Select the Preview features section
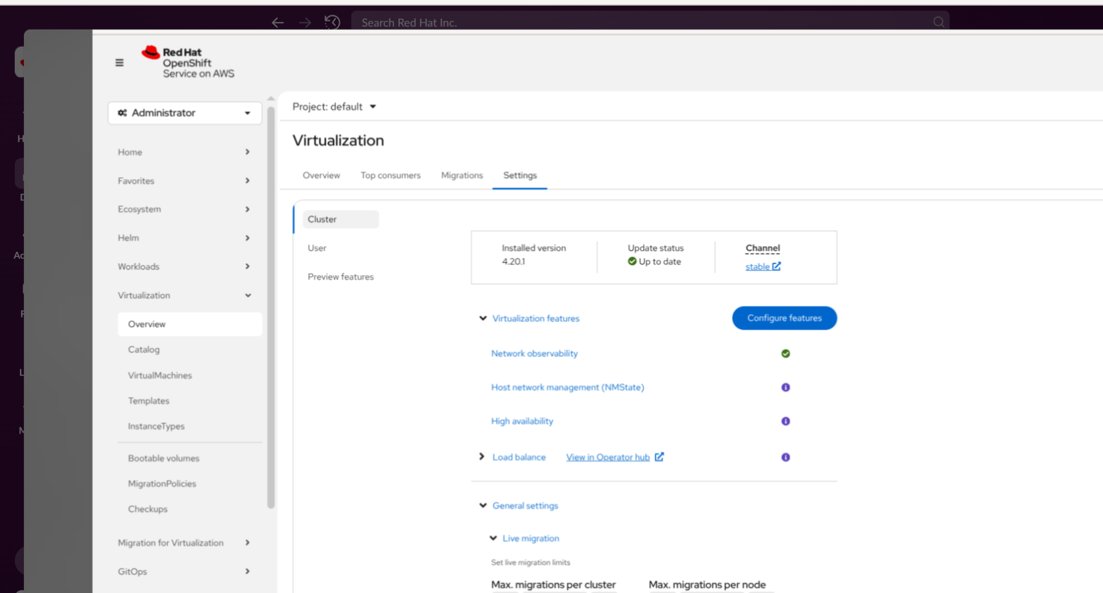 [340, 277]
